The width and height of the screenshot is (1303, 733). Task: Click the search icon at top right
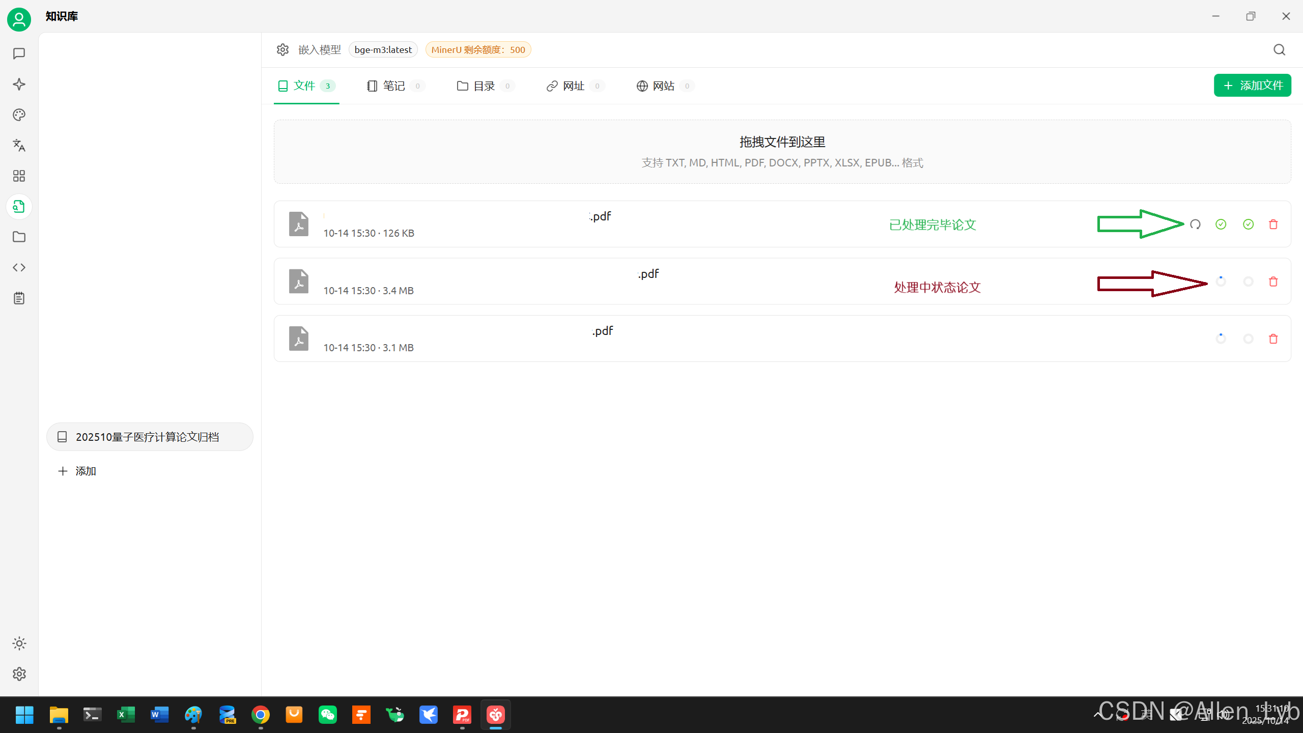1279,49
